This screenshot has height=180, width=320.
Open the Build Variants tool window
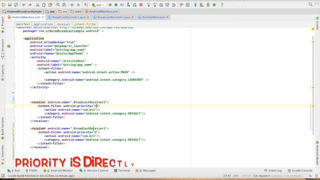pyautogui.click(x=2, y=128)
